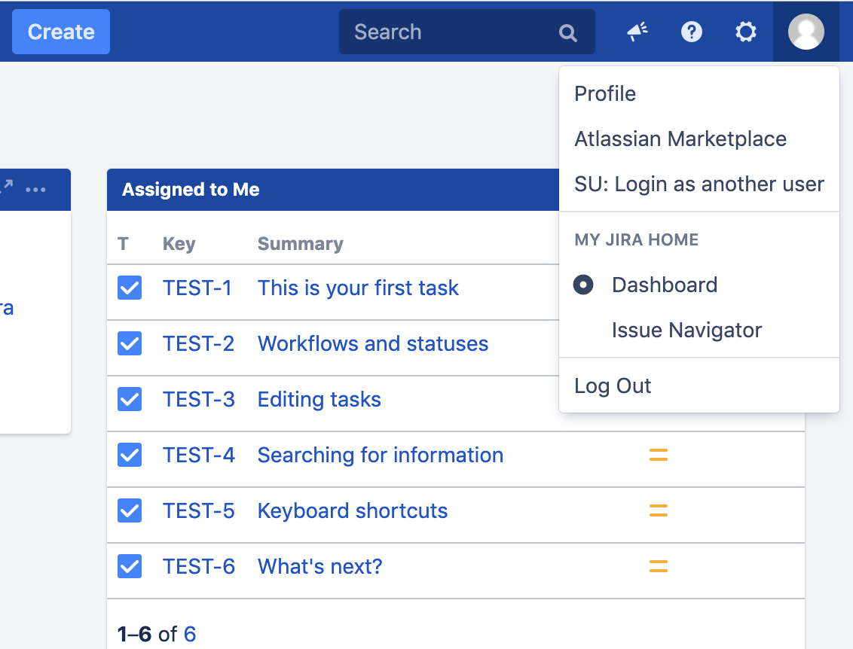Click the search magnifier icon
Screen dimensions: 853x649
567,32
